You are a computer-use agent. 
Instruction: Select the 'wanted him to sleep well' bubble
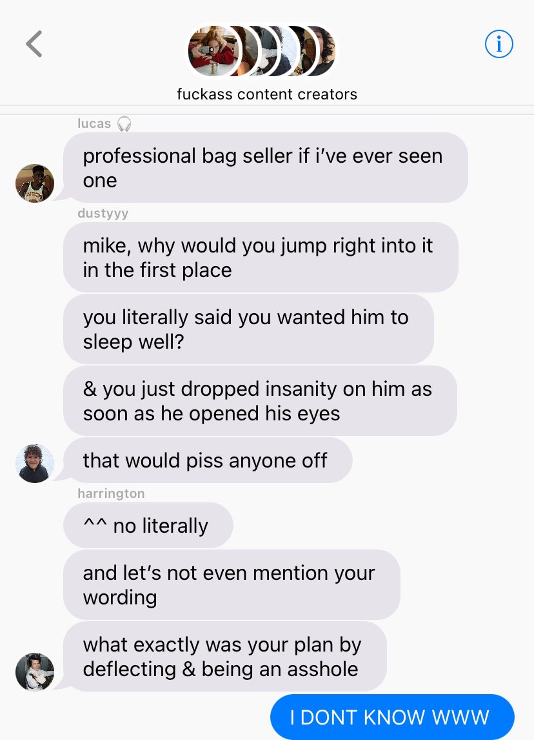248,329
